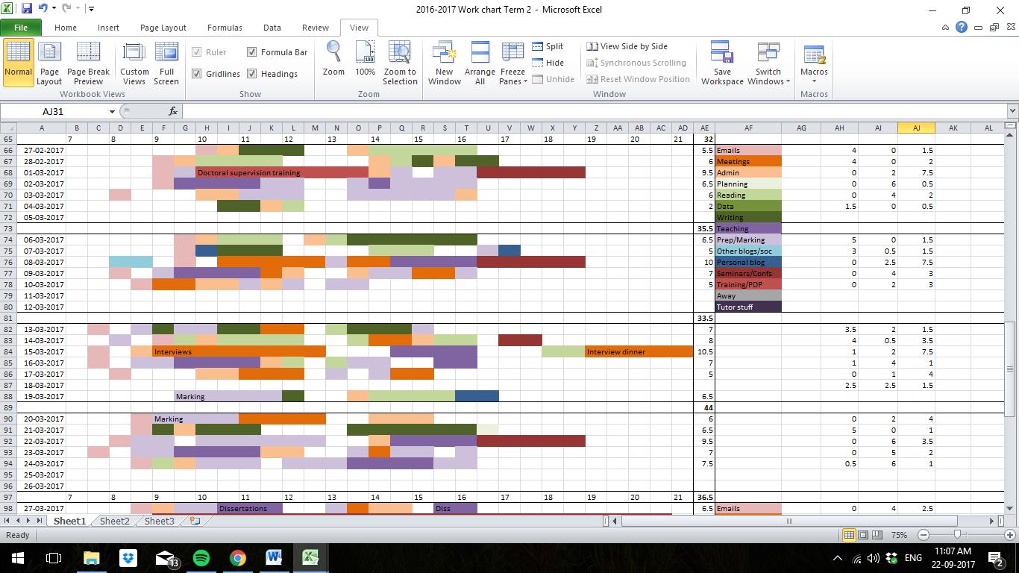Toggle the Gridlines checkbox
This screenshot has height=573, width=1019.
pyautogui.click(x=197, y=74)
